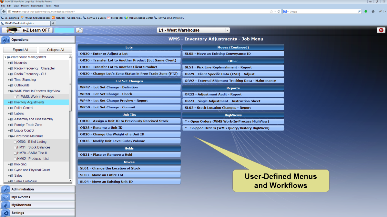Viewport: 387px width, 217px height.
Task: Reload the page with refresh icon
Action: (279, 12)
